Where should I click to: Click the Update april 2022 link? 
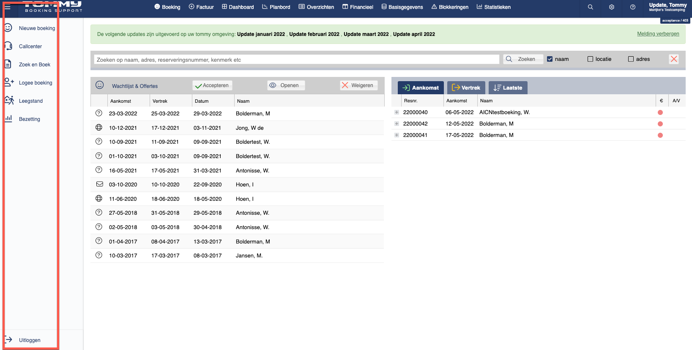pos(414,34)
